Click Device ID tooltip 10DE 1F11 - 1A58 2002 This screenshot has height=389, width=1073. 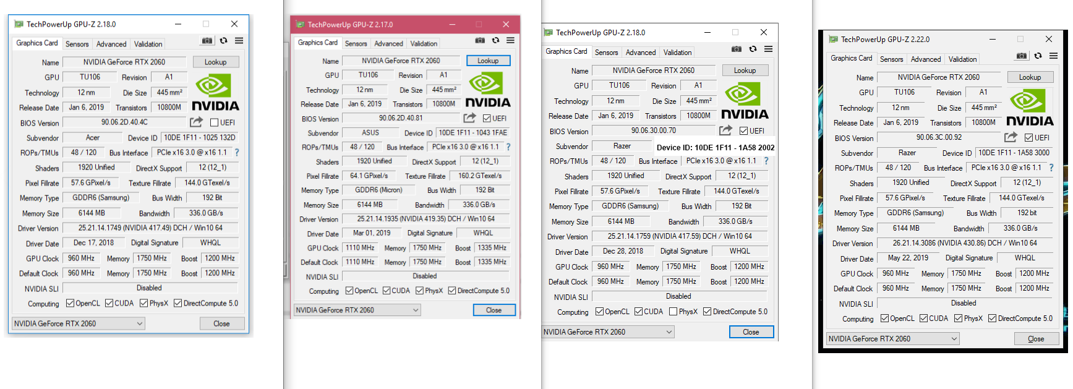click(x=716, y=148)
